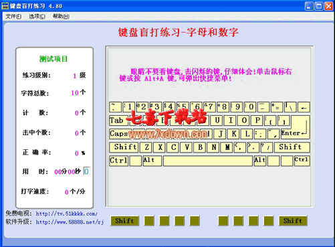This screenshot has height=247, width=335.
Task: Click the small 0 box beside 用时
Action: [x=87, y=171]
